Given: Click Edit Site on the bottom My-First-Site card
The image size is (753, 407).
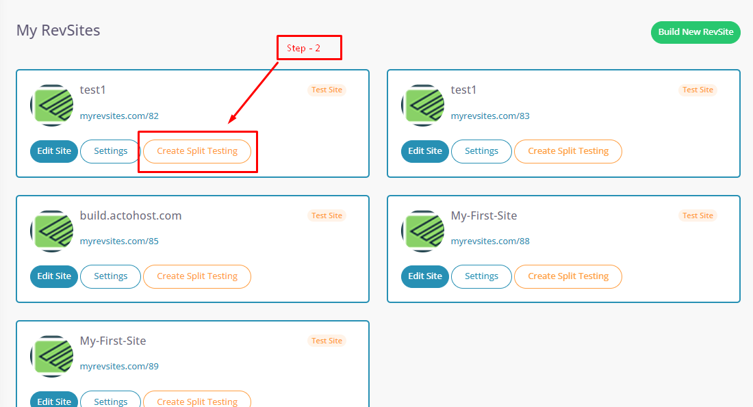Looking at the screenshot, I should 53,401.
